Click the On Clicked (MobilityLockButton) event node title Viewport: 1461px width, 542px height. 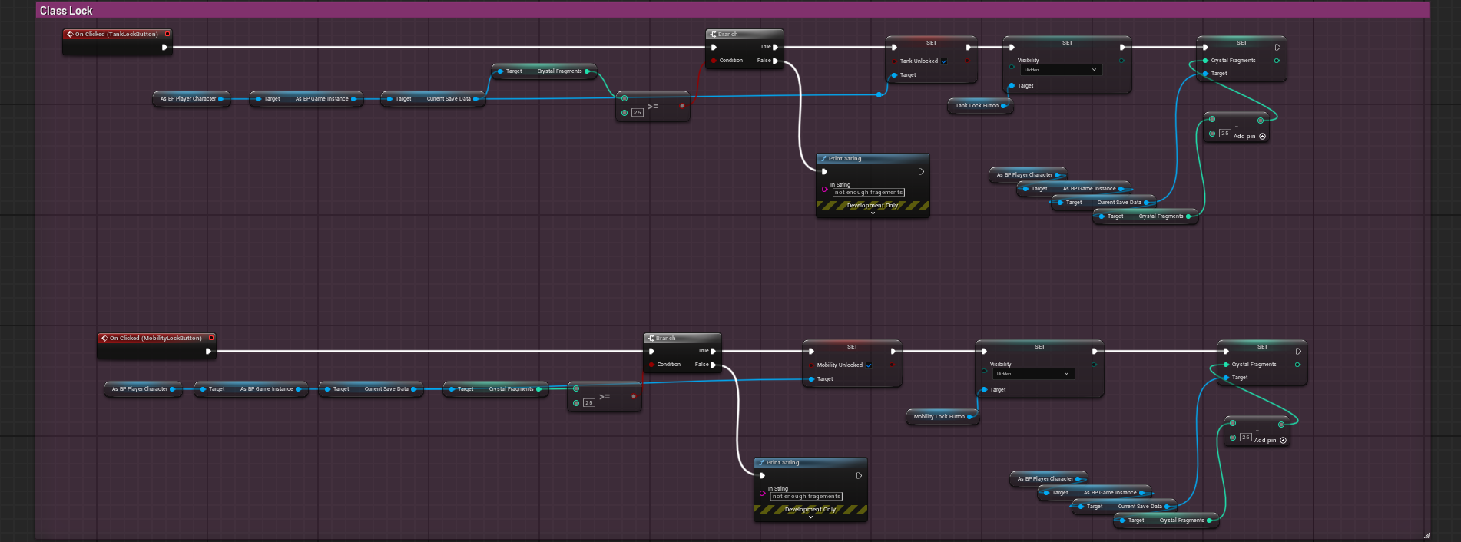pos(156,338)
